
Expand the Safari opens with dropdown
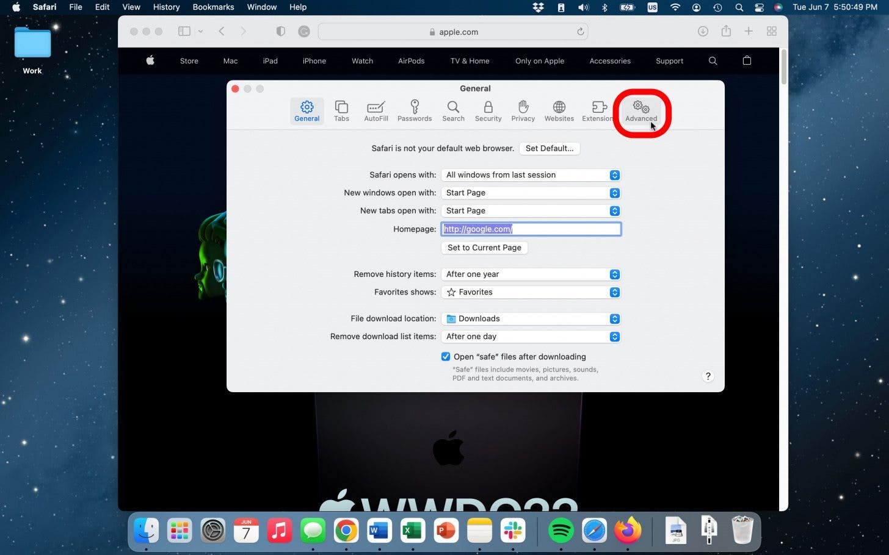tap(531, 175)
